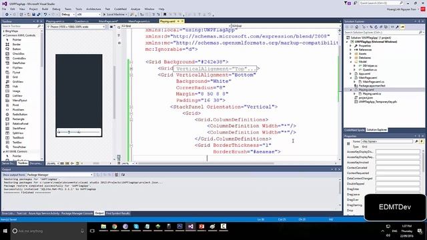Click the Visual Studio taskbar icon
Viewport: 427px width, 240px height.
pos(191,227)
